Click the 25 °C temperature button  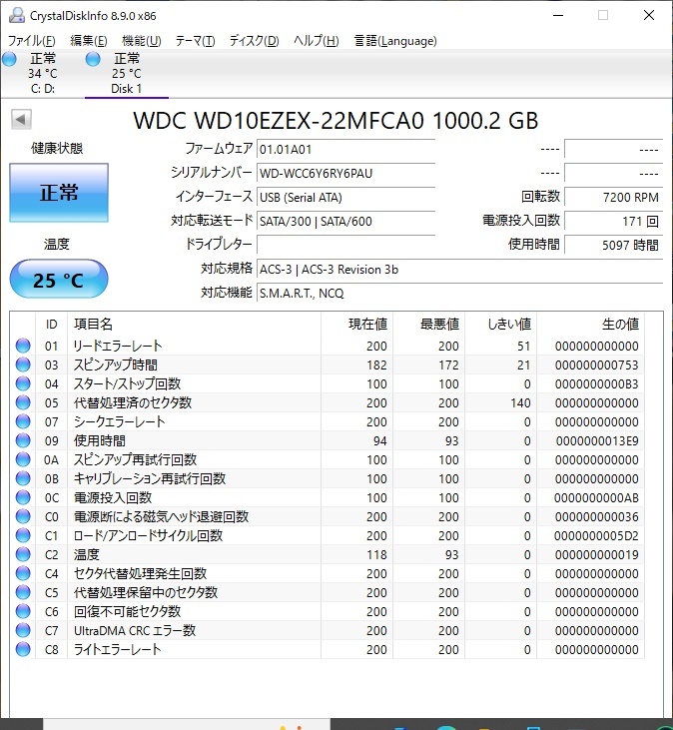[59, 280]
